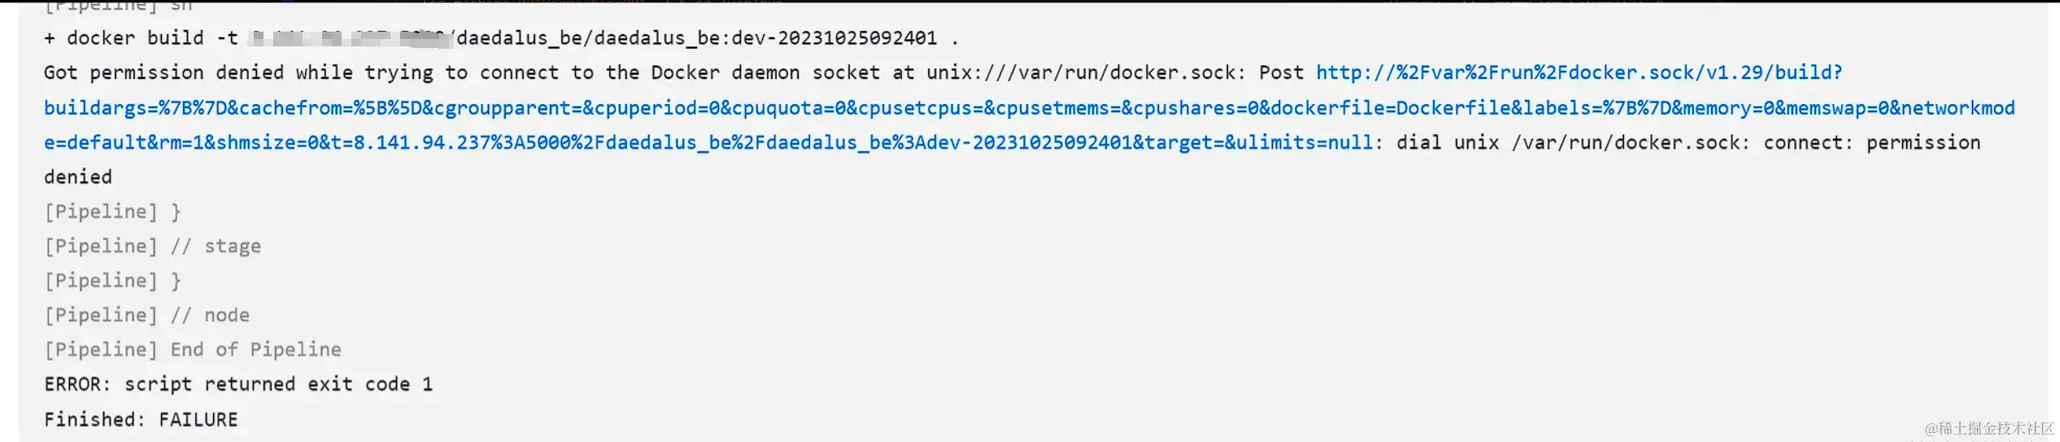Viewport: 2060px width, 442px height.
Task: Click the 'Finished: FAILURE' status line
Action: [141, 420]
